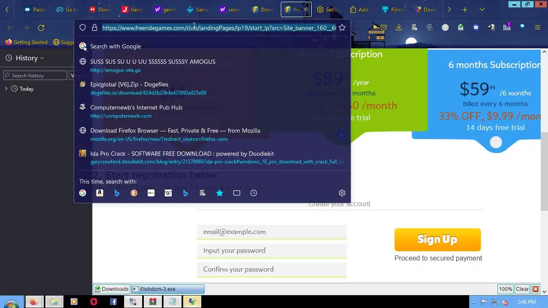Select the SUSSY AMOGUS suggestion
Viewport: 548px width, 308px height.
click(212, 65)
